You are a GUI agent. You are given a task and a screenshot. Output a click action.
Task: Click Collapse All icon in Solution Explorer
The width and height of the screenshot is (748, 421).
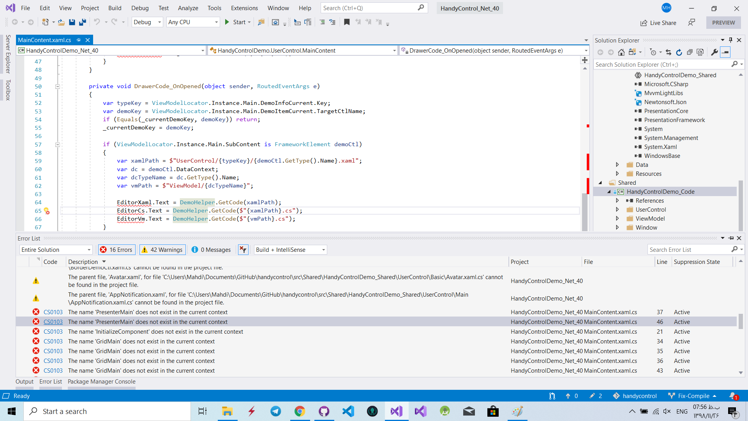tap(690, 52)
